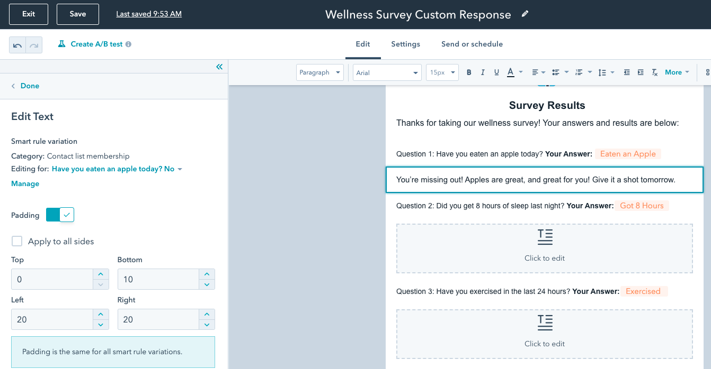The height and width of the screenshot is (369, 711).
Task: Click the Top padding input field
Action: pyautogui.click(x=52, y=279)
